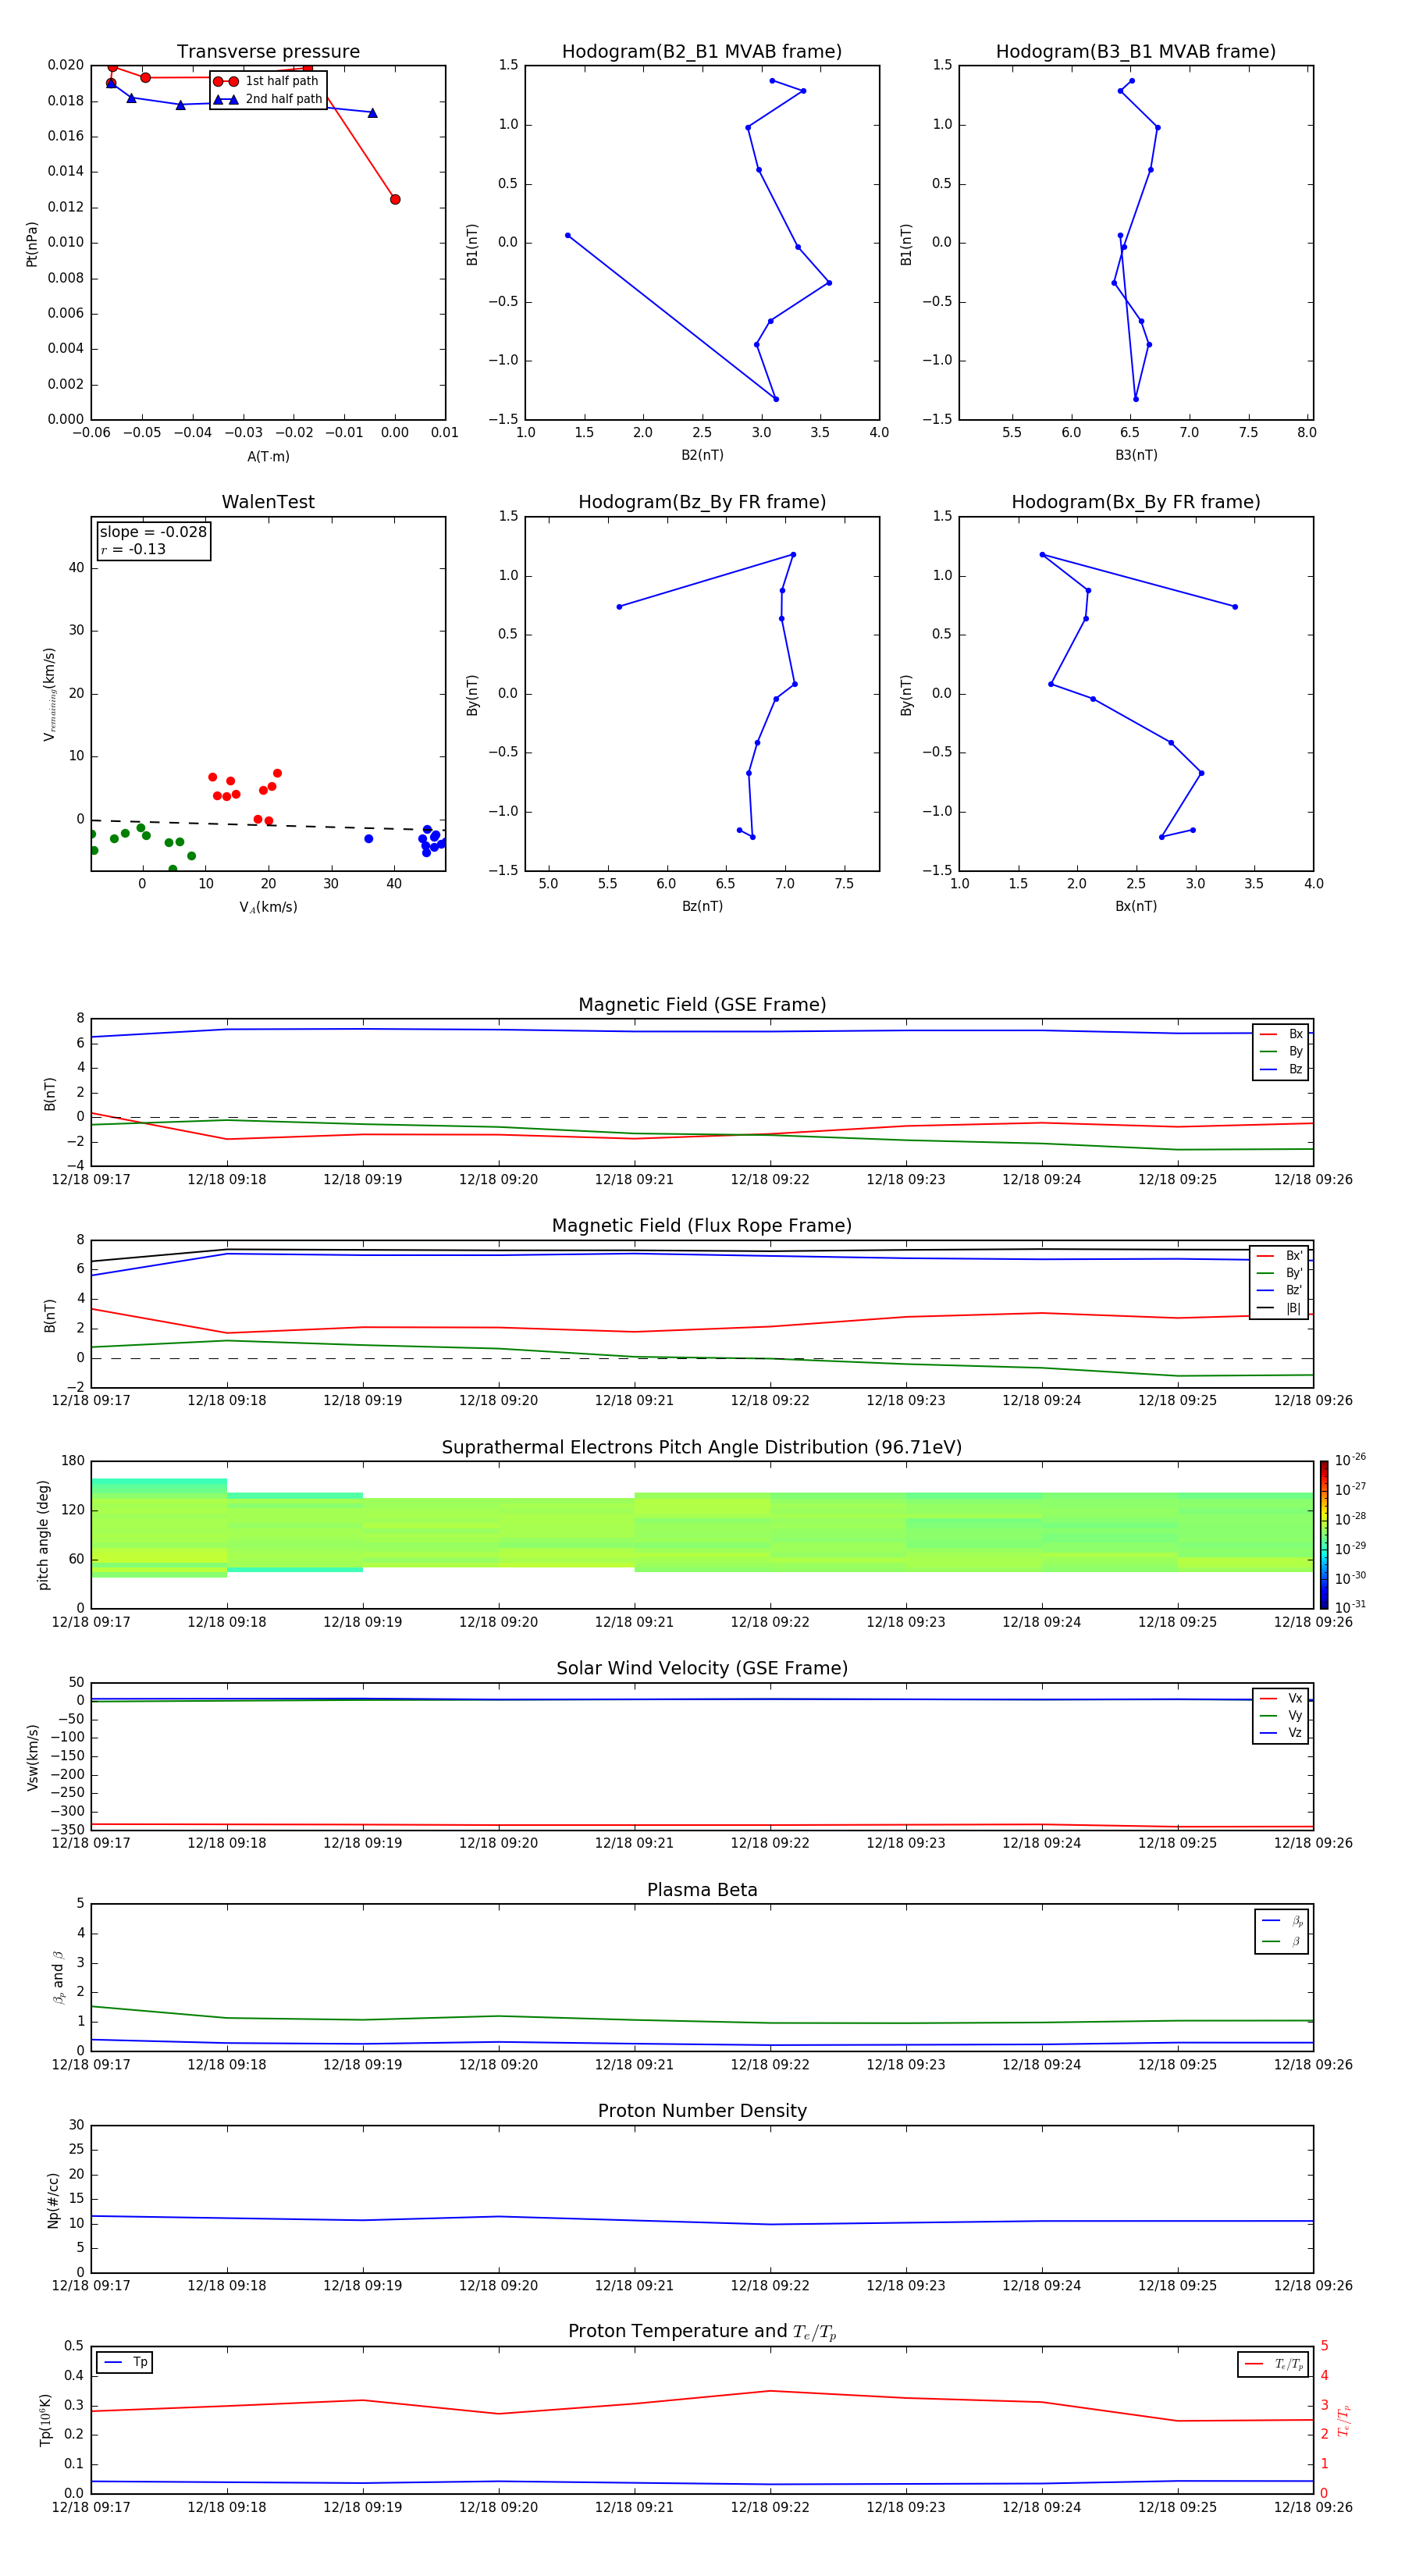Click the '1st half path' legend entry

click(x=267, y=81)
